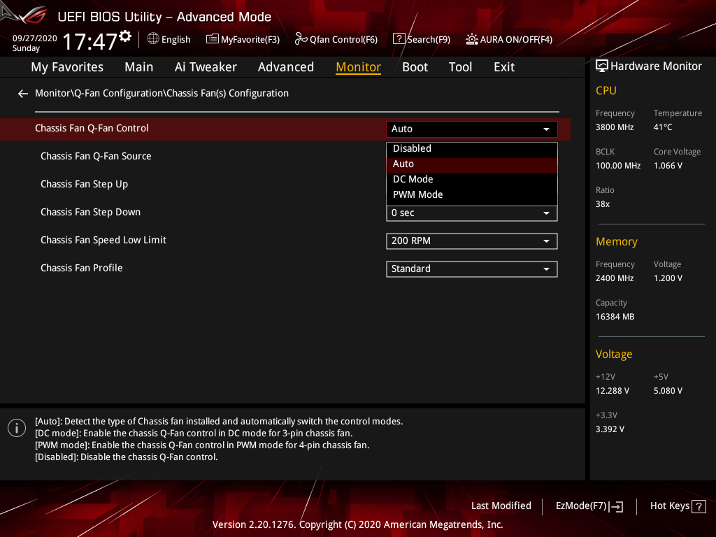Open the Ai Tweaker tab

pyautogui.click(x=206, y=67)
